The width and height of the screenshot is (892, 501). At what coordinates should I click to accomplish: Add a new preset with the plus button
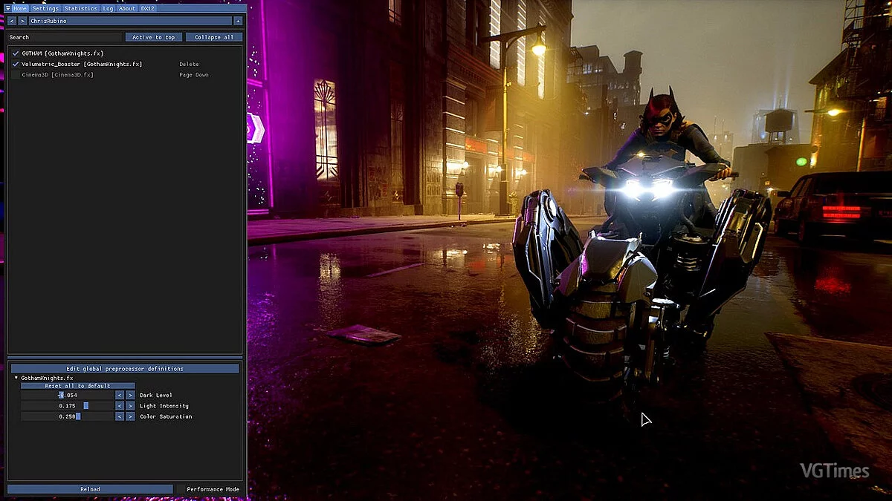(238, 21)
